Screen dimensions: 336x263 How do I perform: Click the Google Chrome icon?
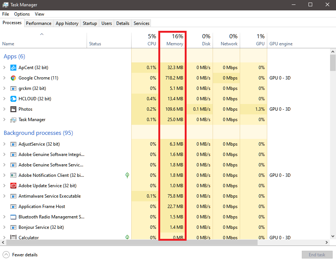(13, 78)
